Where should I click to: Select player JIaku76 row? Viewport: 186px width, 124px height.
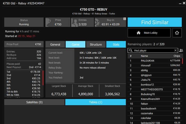pos(155,80)
